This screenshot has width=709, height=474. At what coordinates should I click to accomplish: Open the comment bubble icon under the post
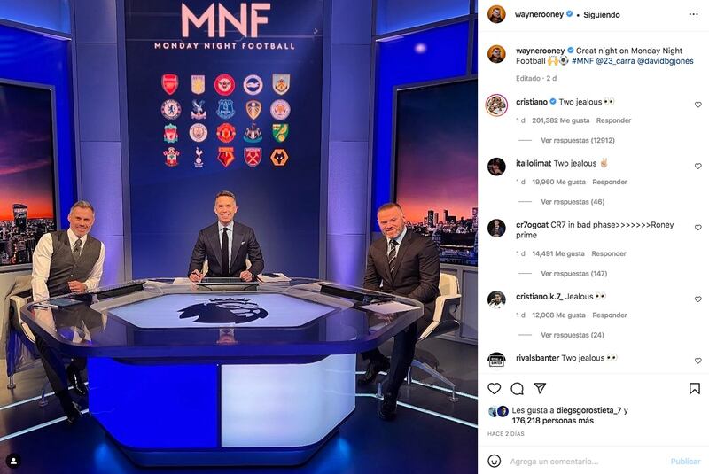[x=517, y=389]
